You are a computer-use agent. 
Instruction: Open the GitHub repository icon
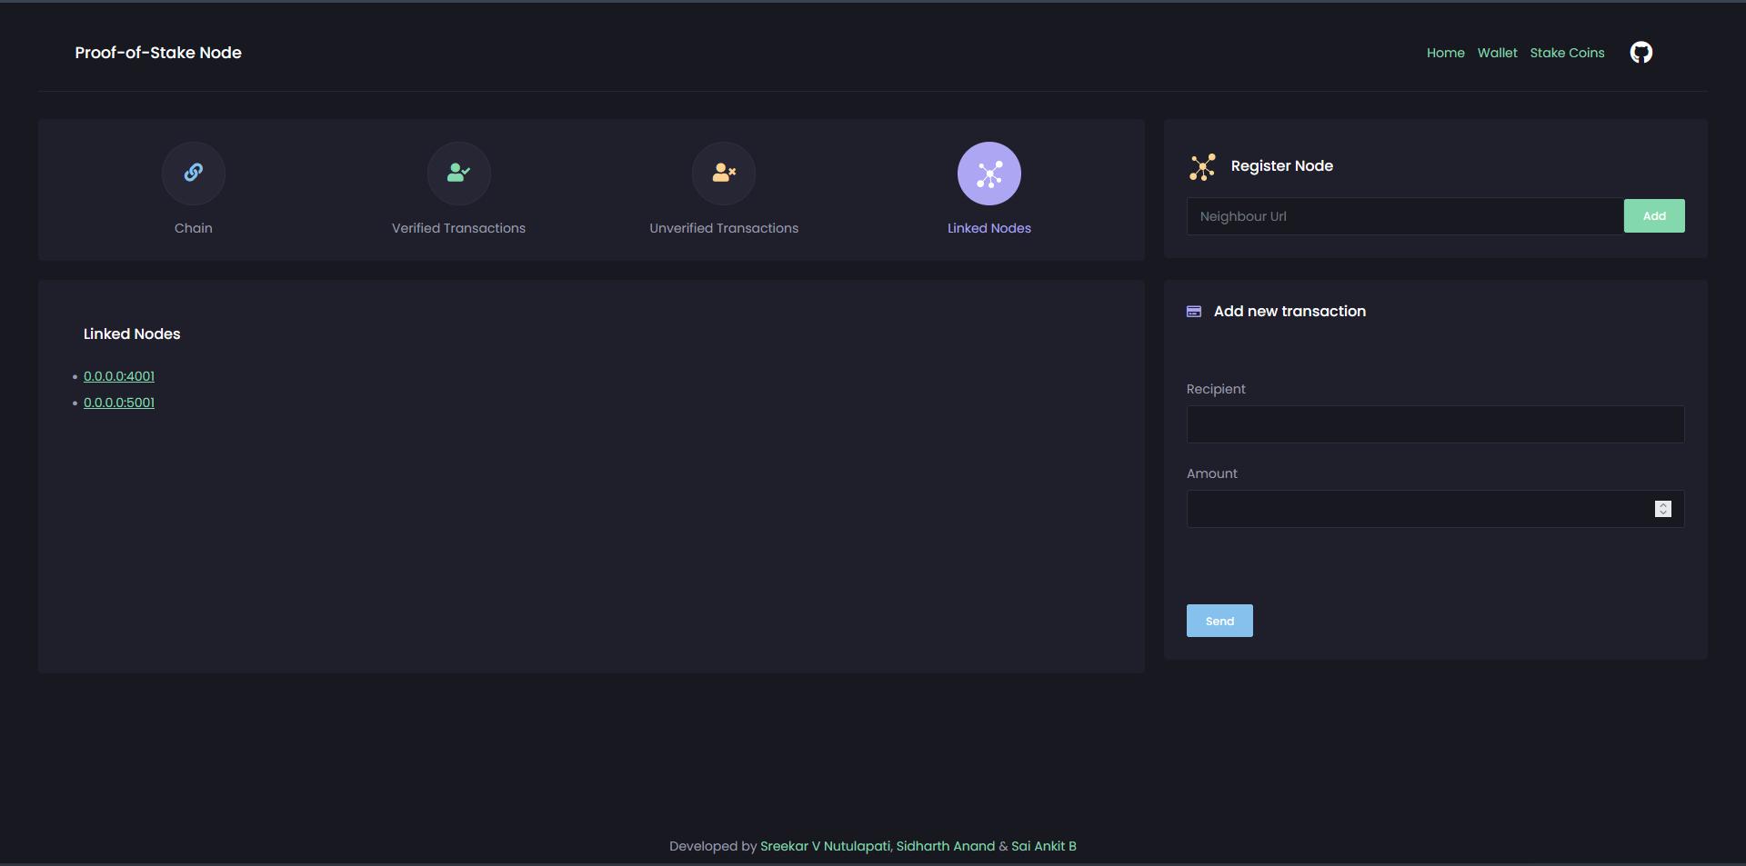tap(1641, 53)
